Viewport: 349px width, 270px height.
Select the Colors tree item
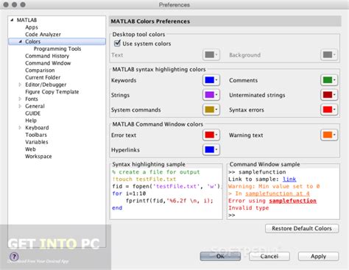coord(32,41)
